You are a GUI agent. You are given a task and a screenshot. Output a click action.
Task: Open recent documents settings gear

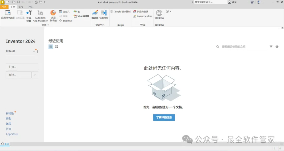(x=277, y=47)
